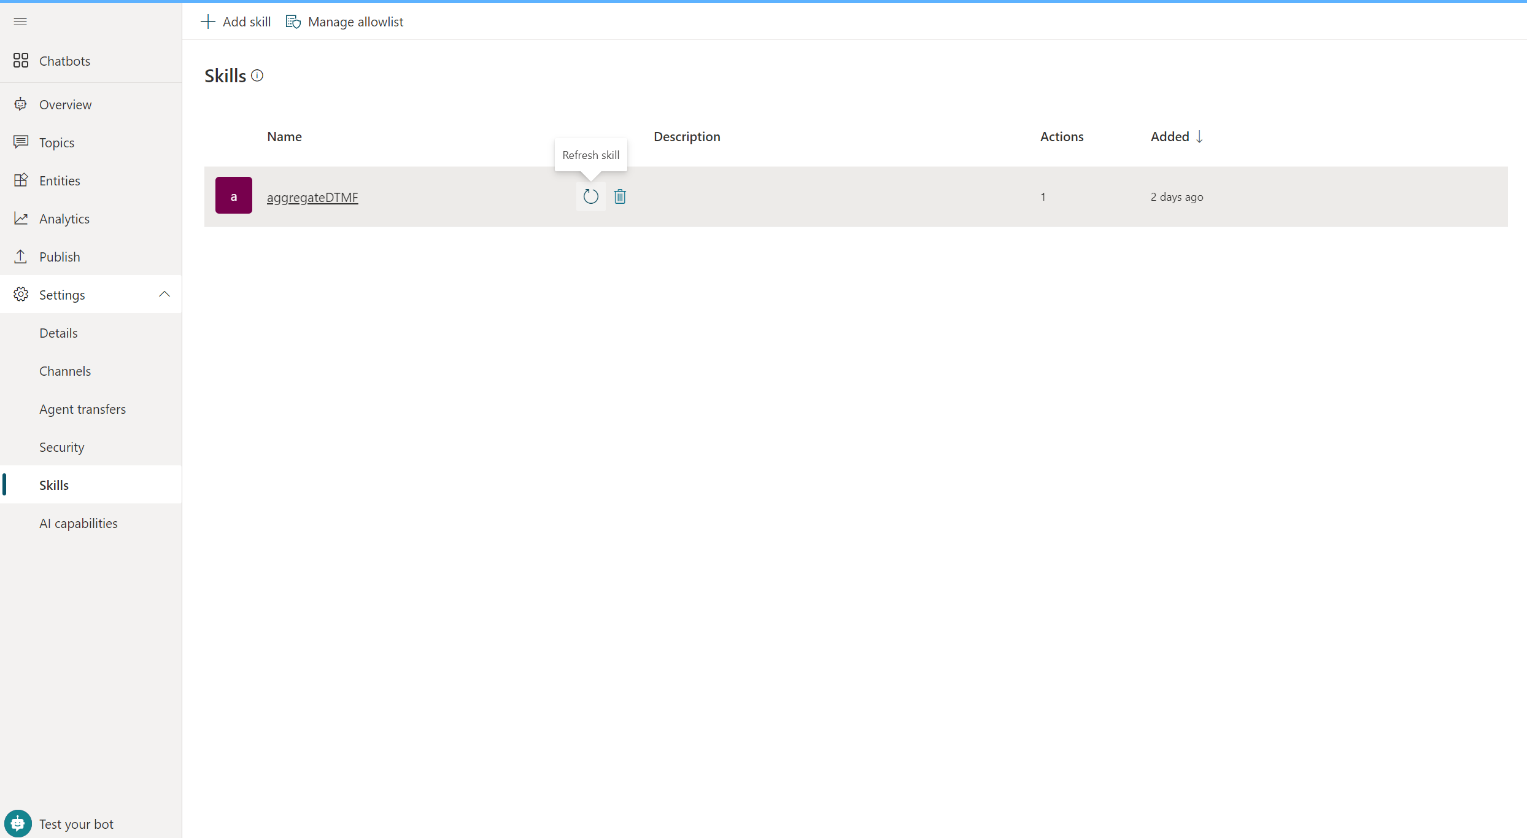Click the Chatbots grid icon
The width and height of the screenshot is (1527, 838).
coord(21,60)
